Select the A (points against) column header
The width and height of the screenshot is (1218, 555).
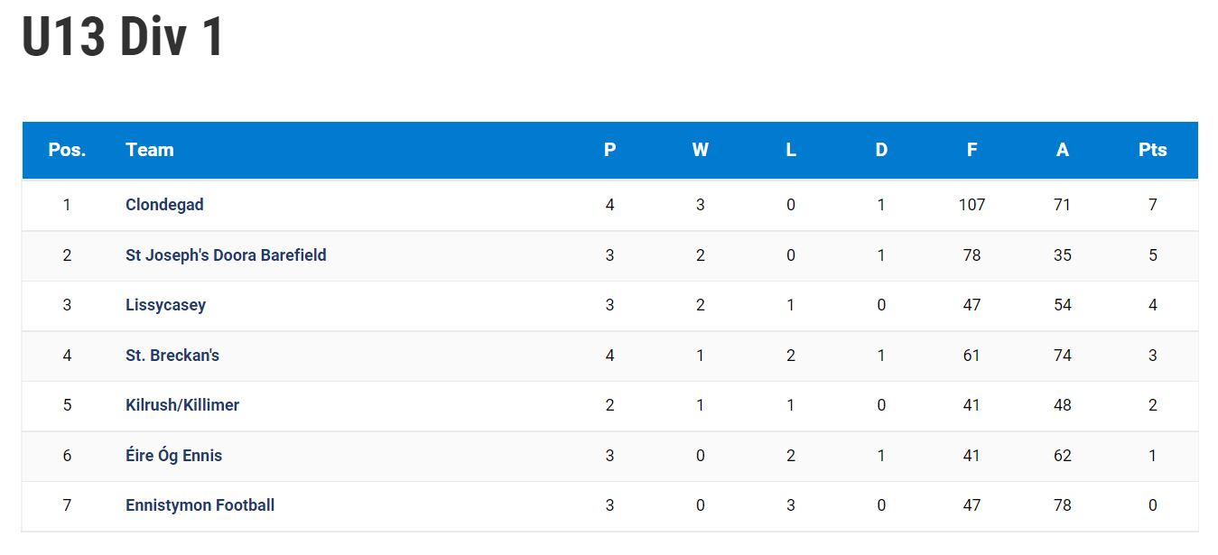[1063, 150]
